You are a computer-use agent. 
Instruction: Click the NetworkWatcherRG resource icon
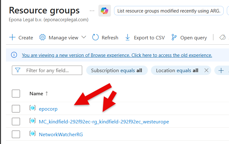coord(32,134)
